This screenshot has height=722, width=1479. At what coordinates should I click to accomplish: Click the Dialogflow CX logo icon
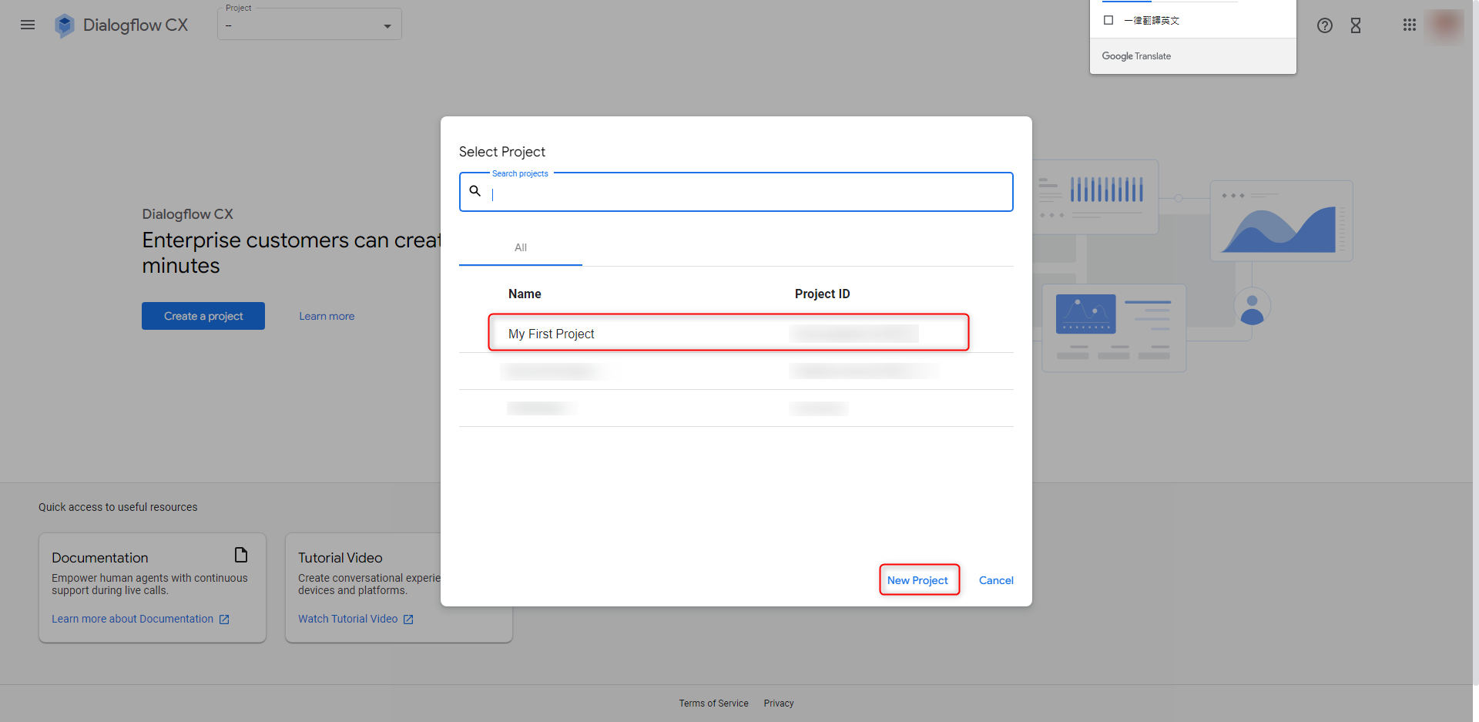[x=65, y=25]
